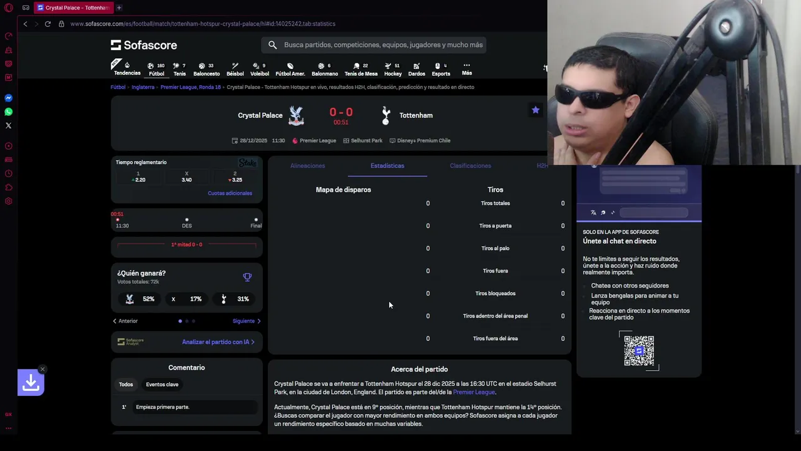Select the Balonmano sport category
The width and height of the screenshot is (801, 451).
pos(325,69)
